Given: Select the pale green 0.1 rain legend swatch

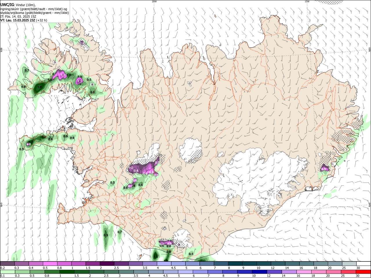Looking at the screenshot, I should 7,272.
